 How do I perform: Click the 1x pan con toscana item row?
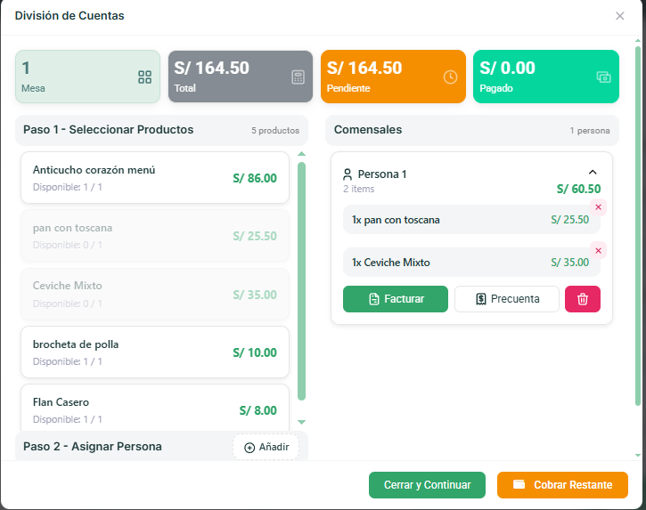pos(471,220)
